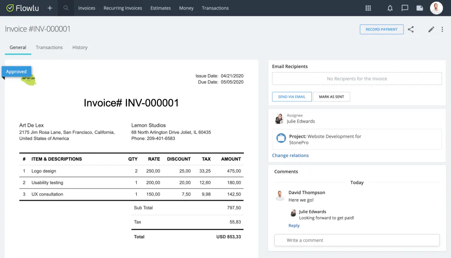Image resolution: width=451 pixels, height=258 pixels.
Task: Click the Logo design item row
Action: [132, 171]
